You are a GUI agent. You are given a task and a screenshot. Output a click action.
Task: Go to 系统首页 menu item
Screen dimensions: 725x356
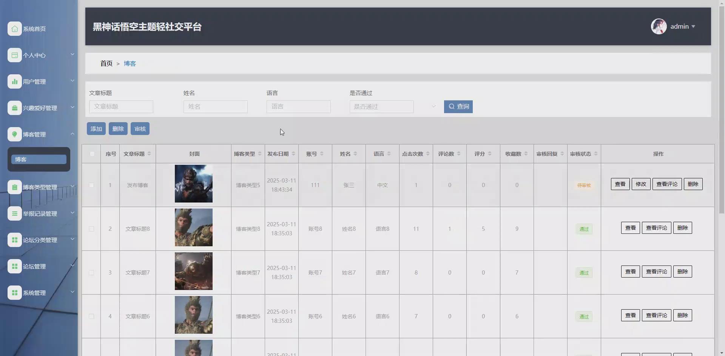[34, 29]
